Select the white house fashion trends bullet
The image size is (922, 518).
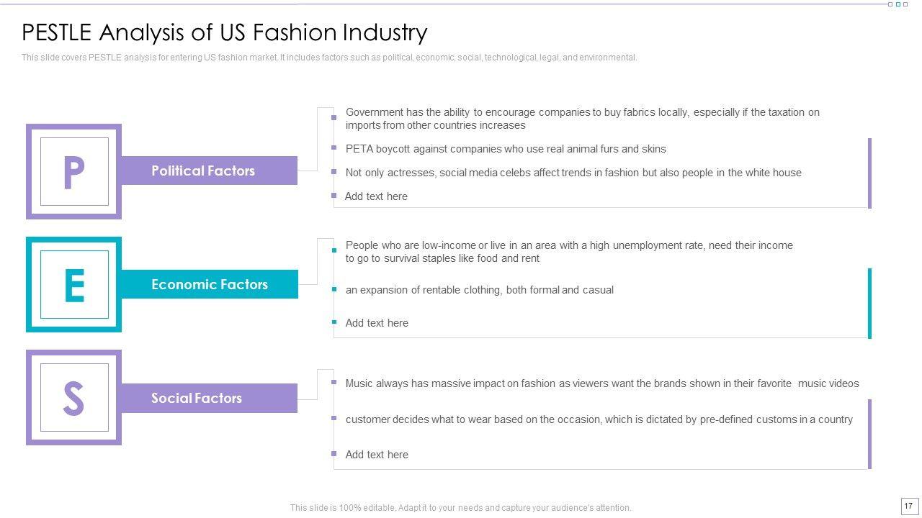point(573,173)
